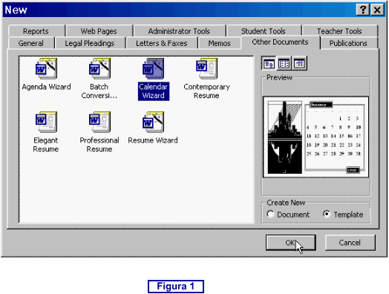Pick the Professional Resume template icon

(x=99, y=122)
